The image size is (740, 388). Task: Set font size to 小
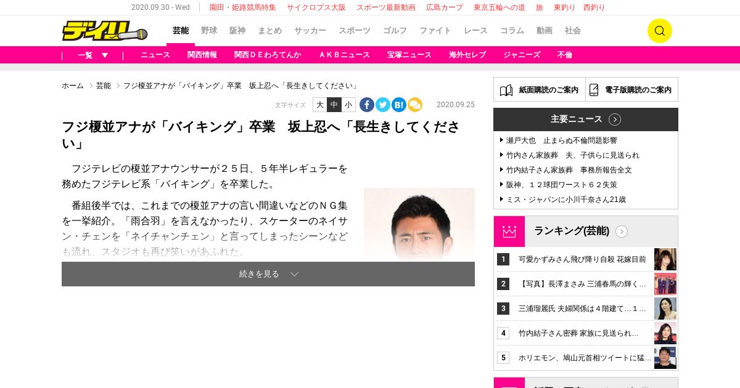click(x=348, y=105)
